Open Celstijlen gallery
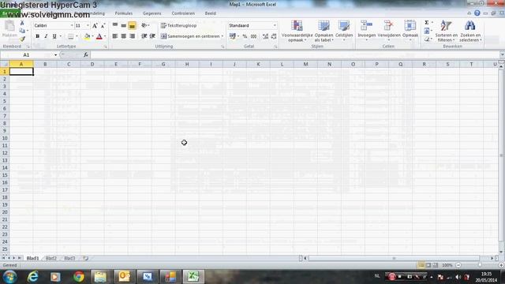The image size is (505, 284). [344, 30]
